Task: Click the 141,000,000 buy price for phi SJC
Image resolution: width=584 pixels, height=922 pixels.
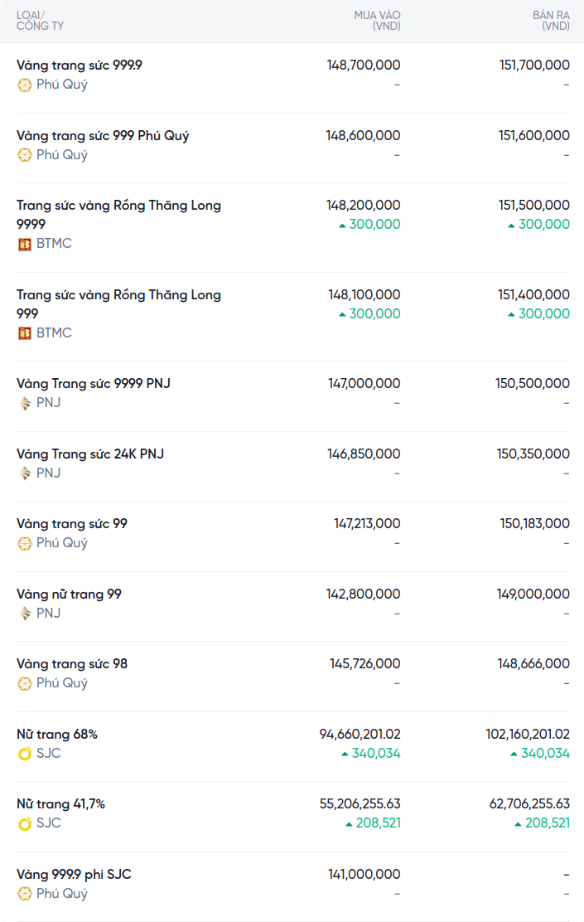Action: [x=364, y=875]
